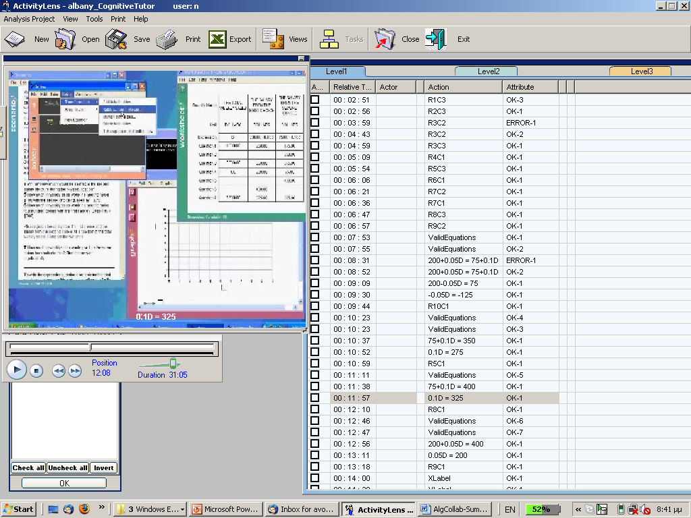The image size is (691, 518).
Task: Switch to the Level3 tab
Action: pyautogui.click(x=642, y=71)
